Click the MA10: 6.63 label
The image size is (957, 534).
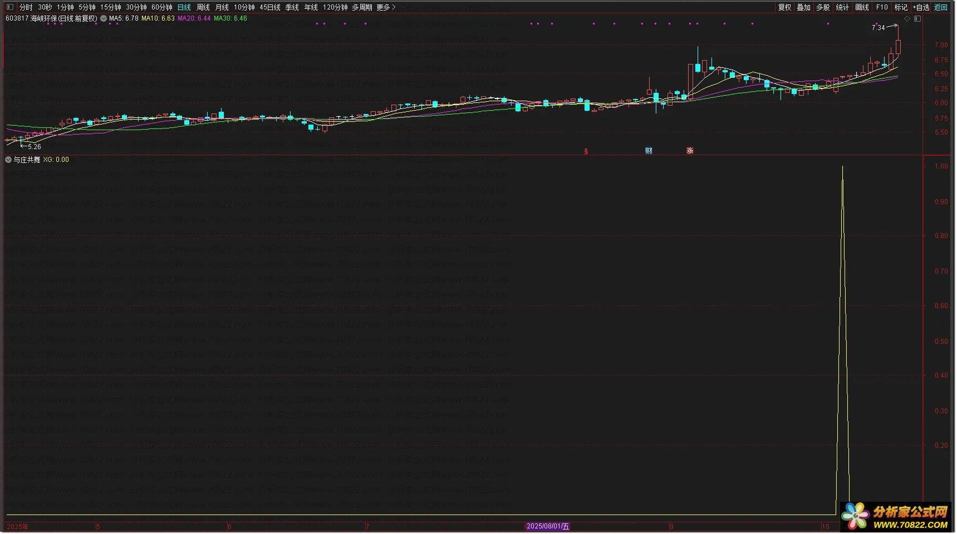coord(158,18)
